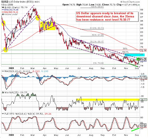Click the Sep label on price chart axis

[102, 68]
